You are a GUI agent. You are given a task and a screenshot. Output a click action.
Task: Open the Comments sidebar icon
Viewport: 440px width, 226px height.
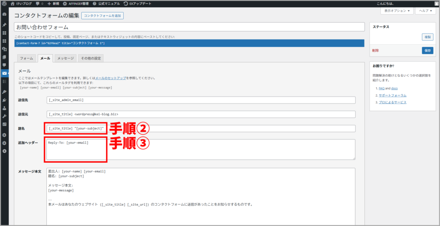(x=4, y=65)
